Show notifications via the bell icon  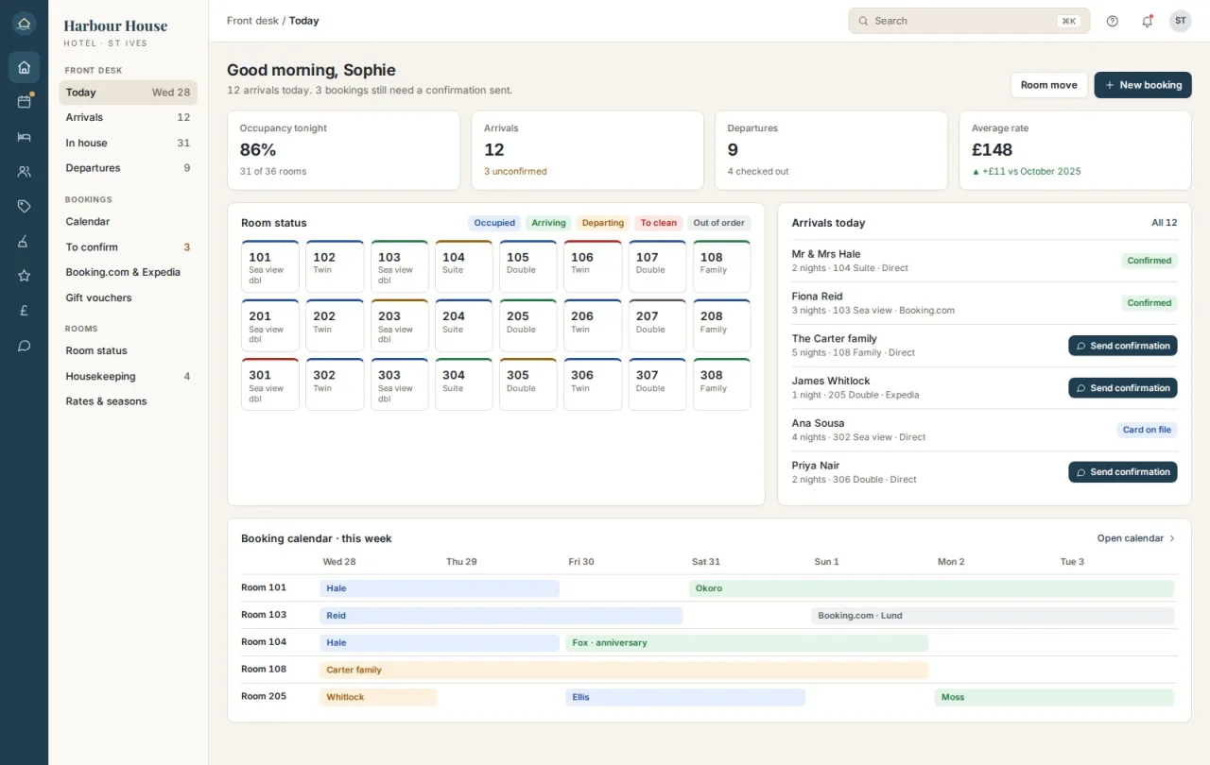point(1147,21)
